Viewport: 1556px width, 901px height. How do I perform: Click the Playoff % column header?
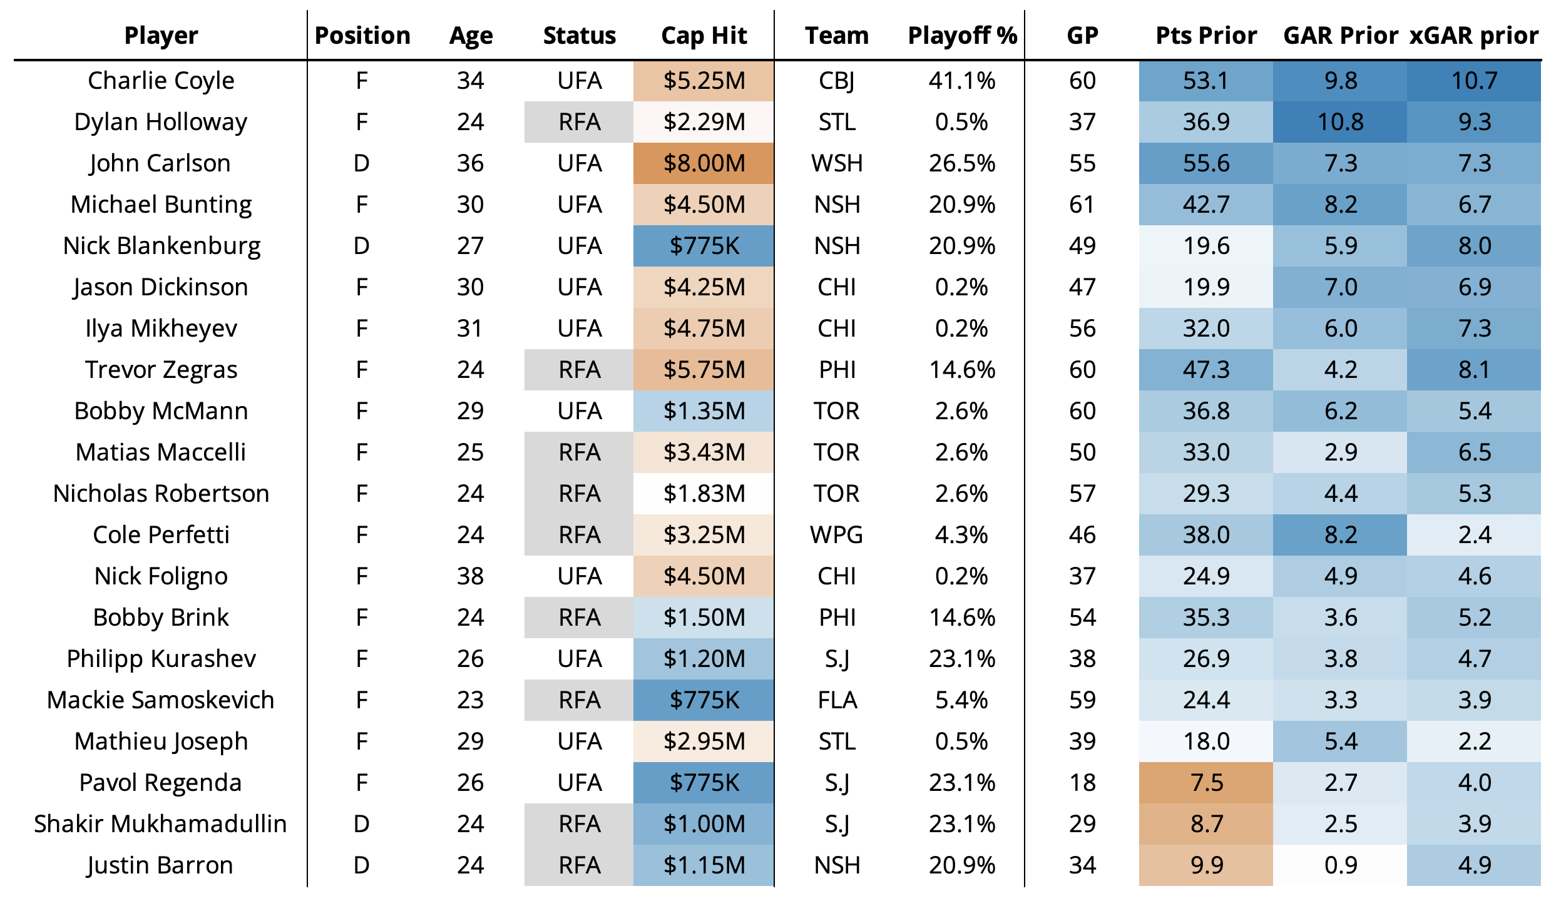point(962,36)
